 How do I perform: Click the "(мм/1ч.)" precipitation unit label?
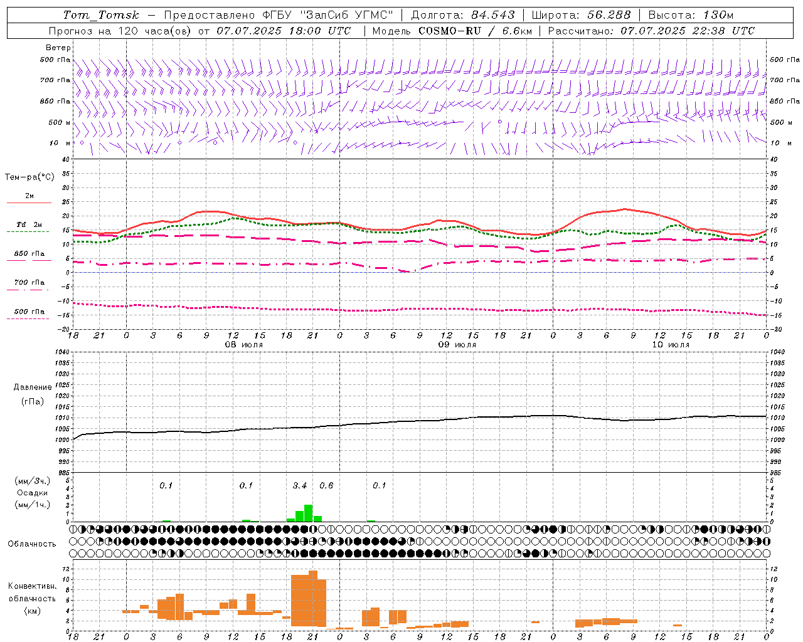tap(32, 505)
